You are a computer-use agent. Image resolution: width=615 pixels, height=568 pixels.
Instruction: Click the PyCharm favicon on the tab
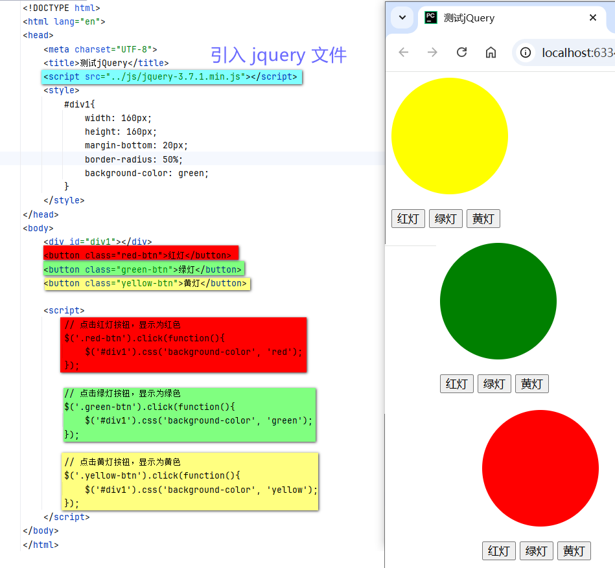[431, 17]
